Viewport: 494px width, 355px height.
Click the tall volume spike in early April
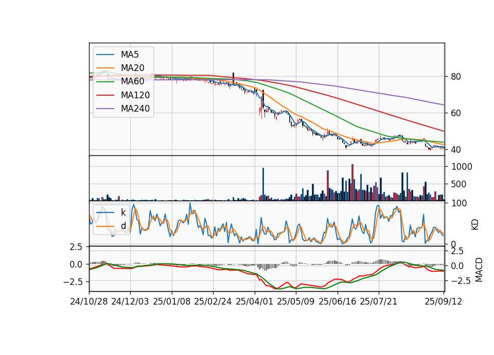pos(263,184)
